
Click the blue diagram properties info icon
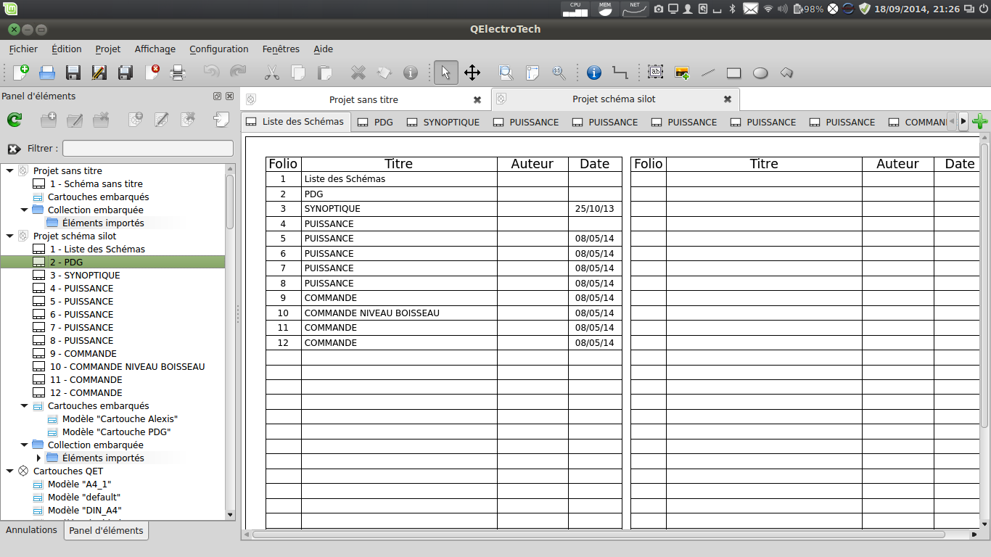click(594, 73)
